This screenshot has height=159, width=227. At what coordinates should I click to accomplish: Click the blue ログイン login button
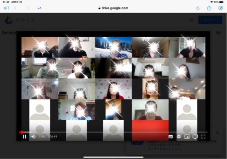tap(210, 20)
